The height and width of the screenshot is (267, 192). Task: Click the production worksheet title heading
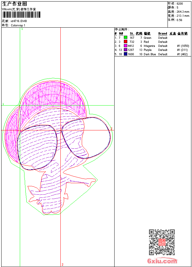15,4
